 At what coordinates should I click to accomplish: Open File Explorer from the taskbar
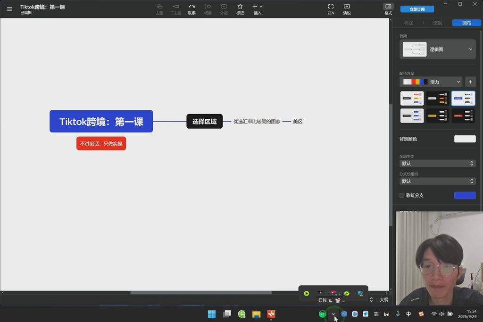point(256,314)
